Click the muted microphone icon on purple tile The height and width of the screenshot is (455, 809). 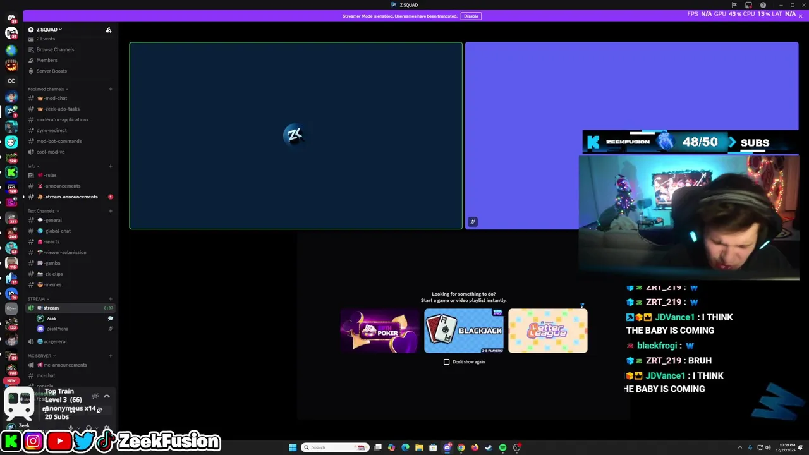(472, 222)
